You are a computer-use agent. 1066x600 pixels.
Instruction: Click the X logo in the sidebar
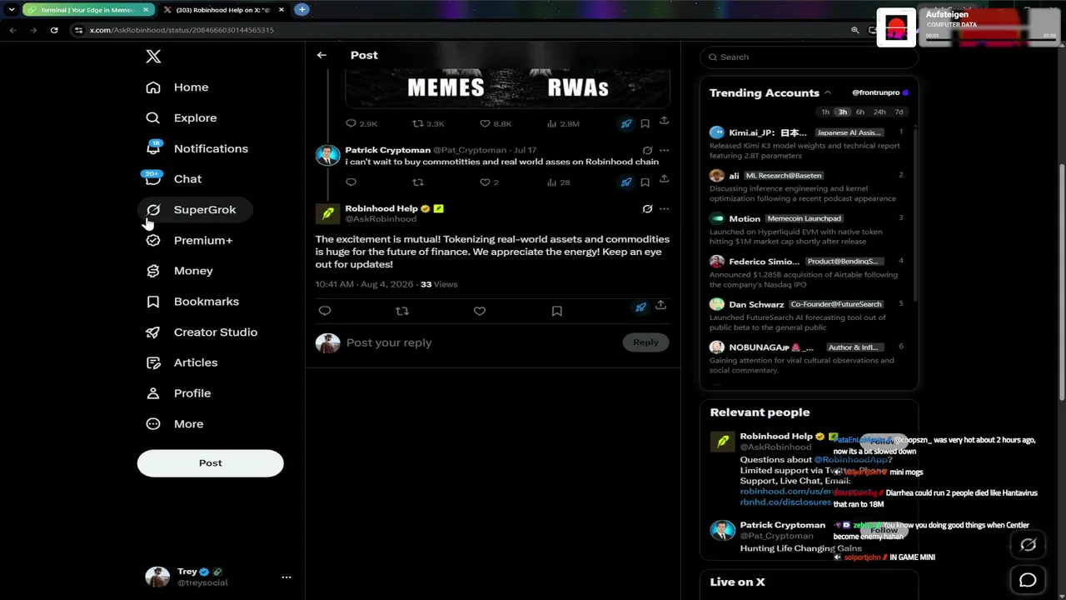tap(153, 57)
